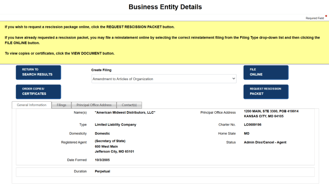This screenshot has width=329, height=185.
Task: Click Home State value MO
Action: 246,133
